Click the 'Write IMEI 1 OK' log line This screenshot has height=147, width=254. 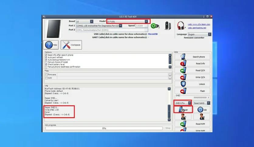click(52, 110)
